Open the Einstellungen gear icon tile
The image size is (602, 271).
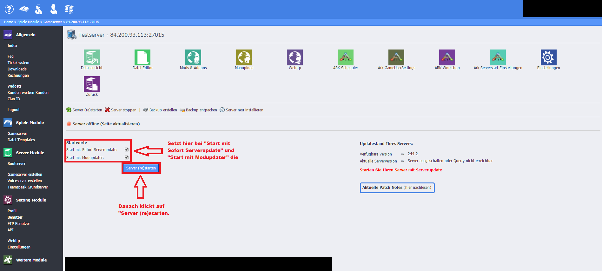548,57
